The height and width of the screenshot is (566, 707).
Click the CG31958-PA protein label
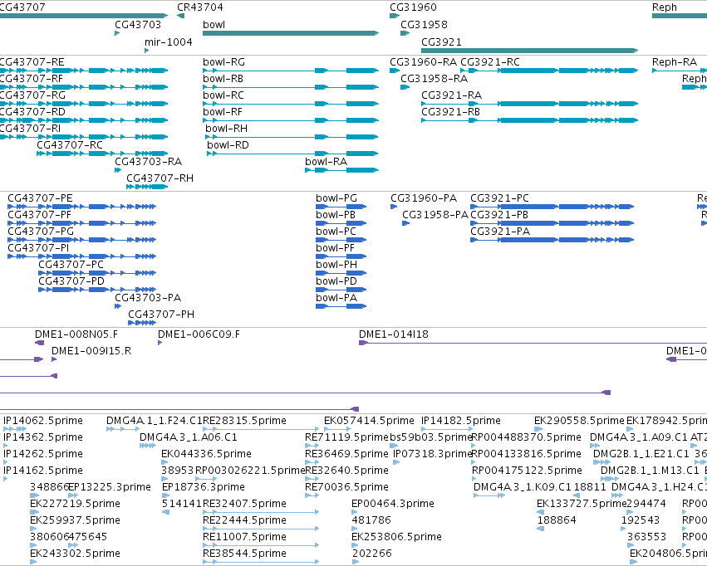[x=435, y=215]
